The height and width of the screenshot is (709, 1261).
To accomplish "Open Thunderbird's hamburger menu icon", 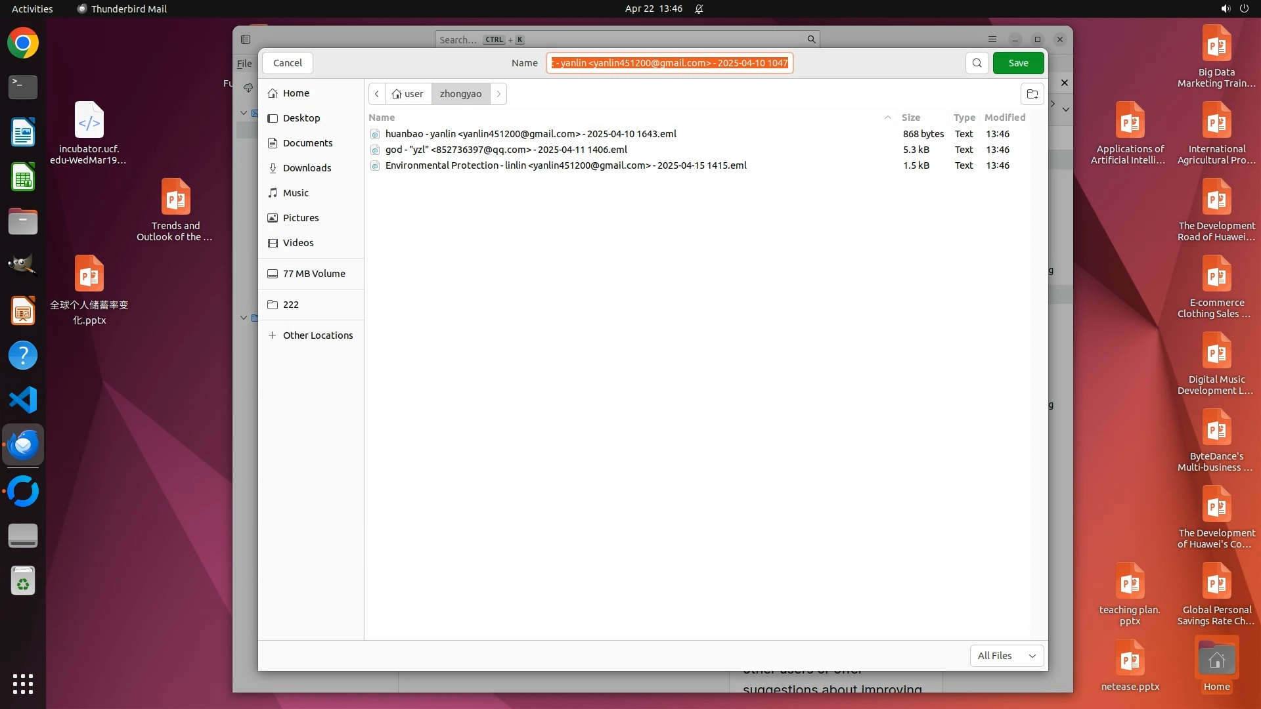I will (x=992, y=39).
